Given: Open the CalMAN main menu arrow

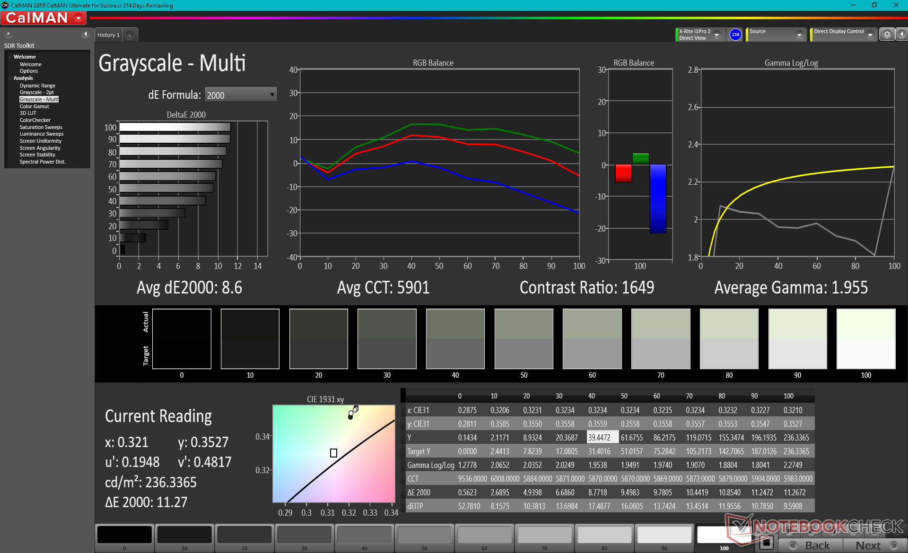Looking at the screenshot, I should 79,18.
